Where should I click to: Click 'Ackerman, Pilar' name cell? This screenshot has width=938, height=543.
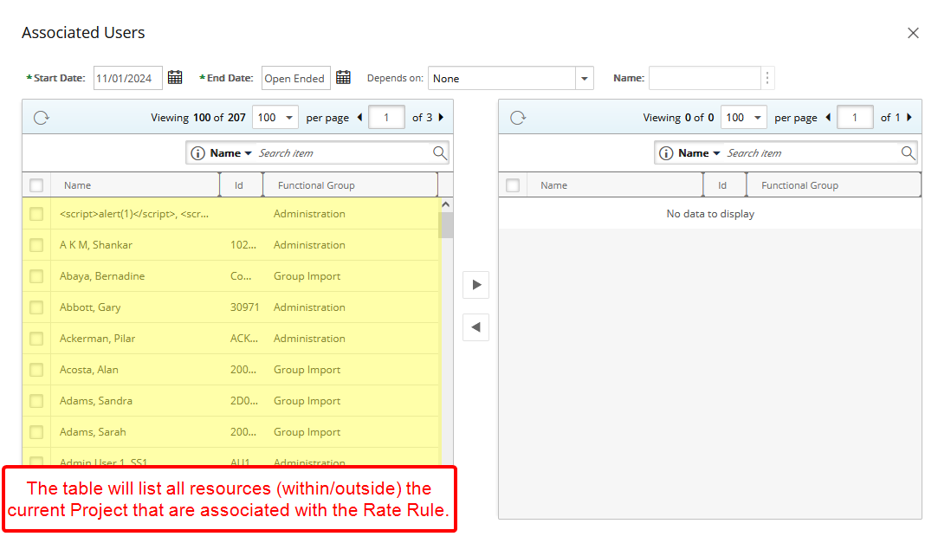point(98,339)
